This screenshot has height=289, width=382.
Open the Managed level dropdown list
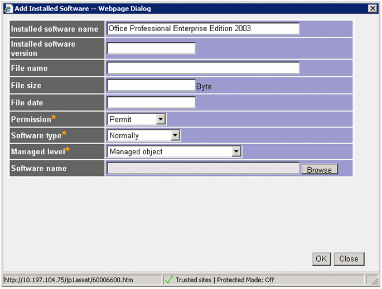(174, 151)
